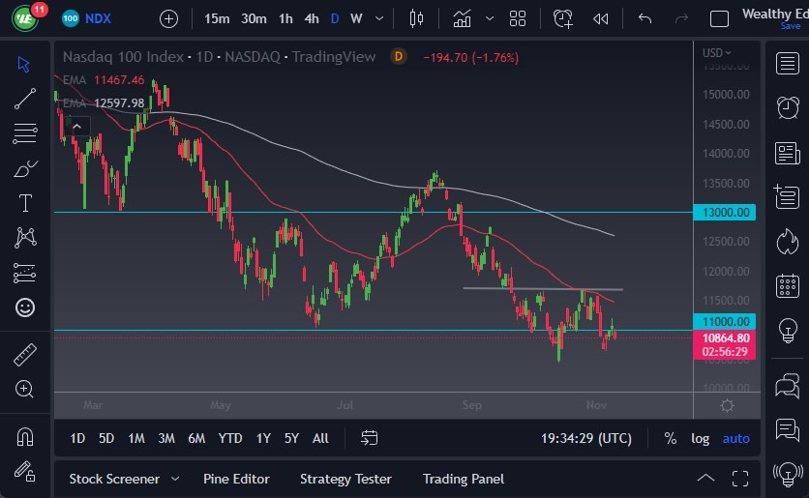Select the cursor arrow tool
Image resolution: width=809 pixels, height=498 pixels.
click(24, 65)
